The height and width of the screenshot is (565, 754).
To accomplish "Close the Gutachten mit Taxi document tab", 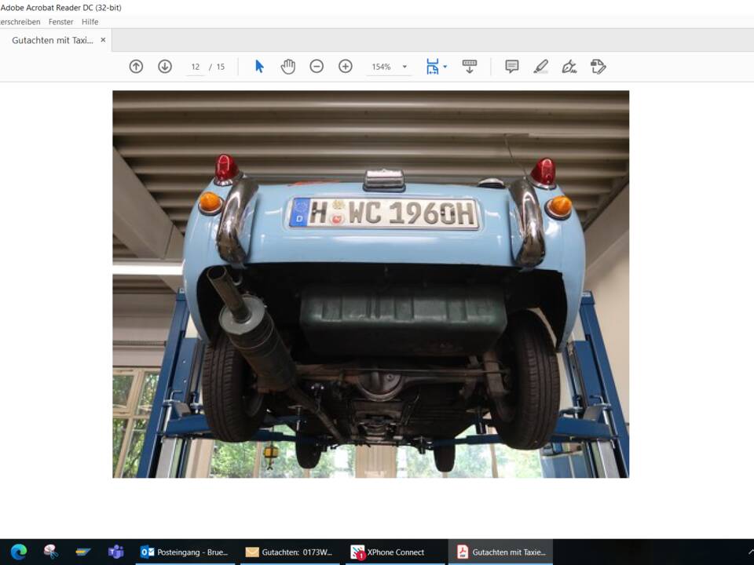I will coord(103,39).
